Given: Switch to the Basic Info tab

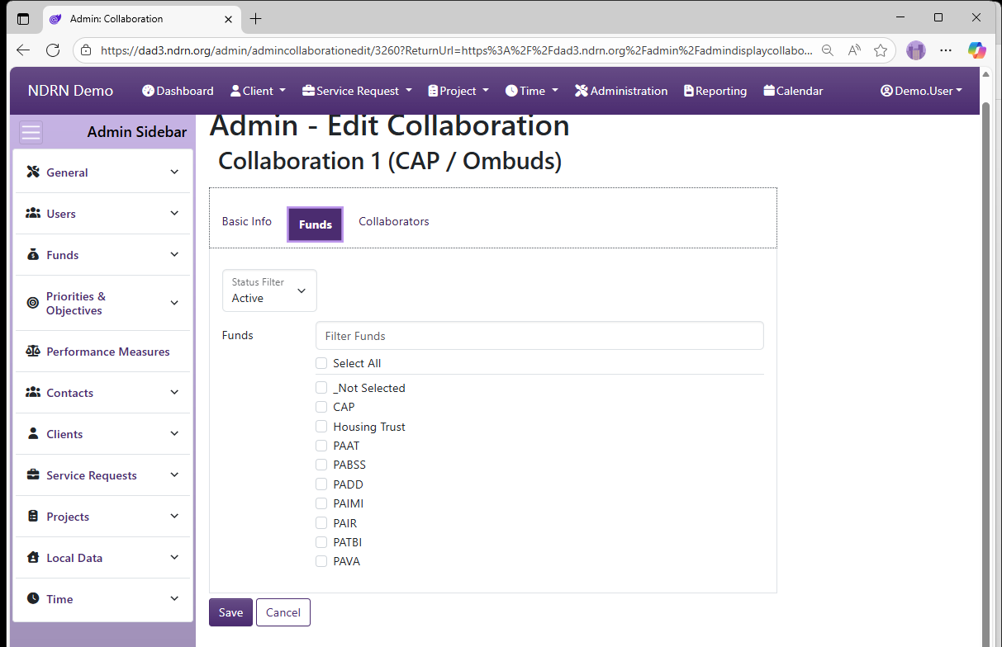Looking at the screenshot, I should pyautogui.click(x=247, y=222).
